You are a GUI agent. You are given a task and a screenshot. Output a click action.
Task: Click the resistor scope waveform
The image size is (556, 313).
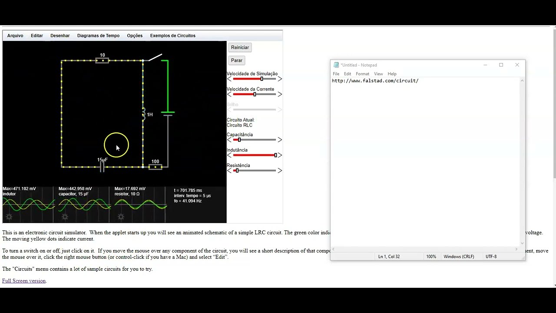click(140, 204)
